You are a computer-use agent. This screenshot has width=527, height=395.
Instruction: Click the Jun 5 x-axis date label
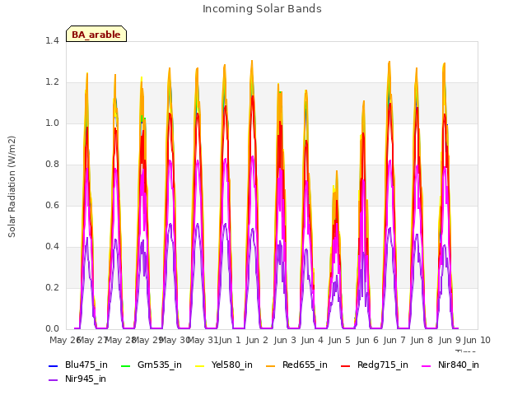click(x=339, y=340)
